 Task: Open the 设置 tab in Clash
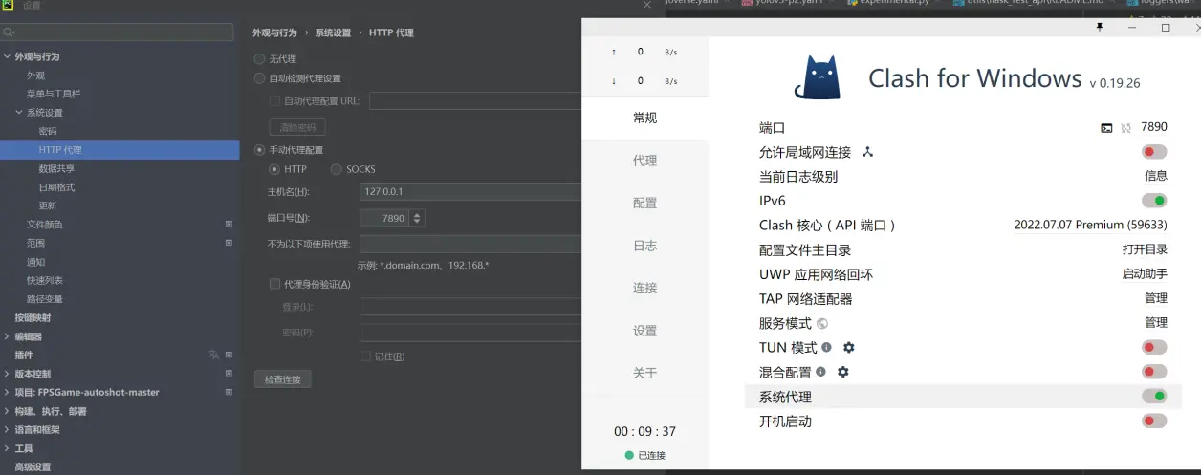[645, 331]
